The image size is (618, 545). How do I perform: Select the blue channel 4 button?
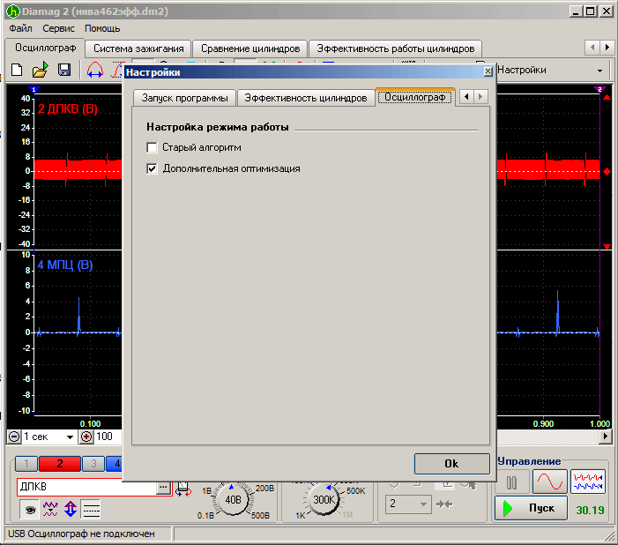coord(115,463)
